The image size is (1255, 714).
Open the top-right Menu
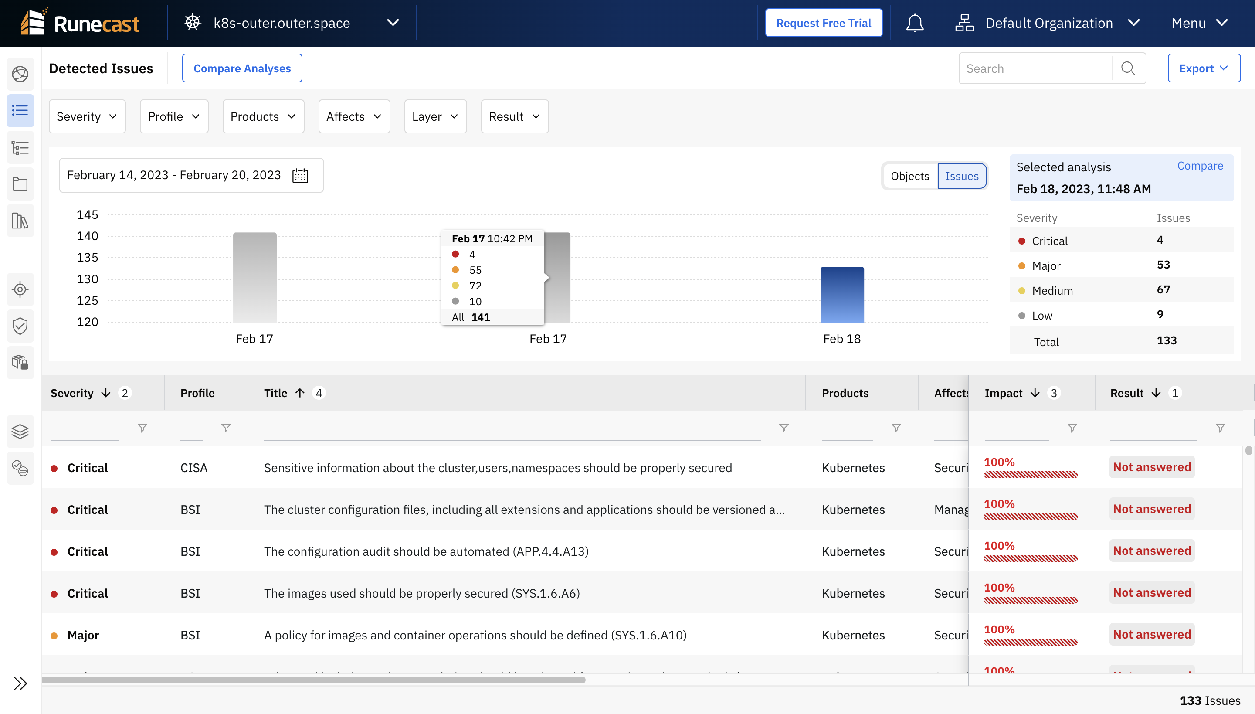click(1200, 23)
